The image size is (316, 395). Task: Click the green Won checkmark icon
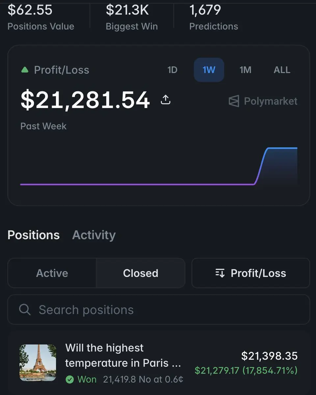(69, 380)
